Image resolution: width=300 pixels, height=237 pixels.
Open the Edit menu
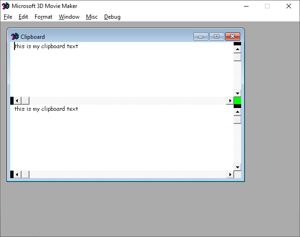pos(23,17)
